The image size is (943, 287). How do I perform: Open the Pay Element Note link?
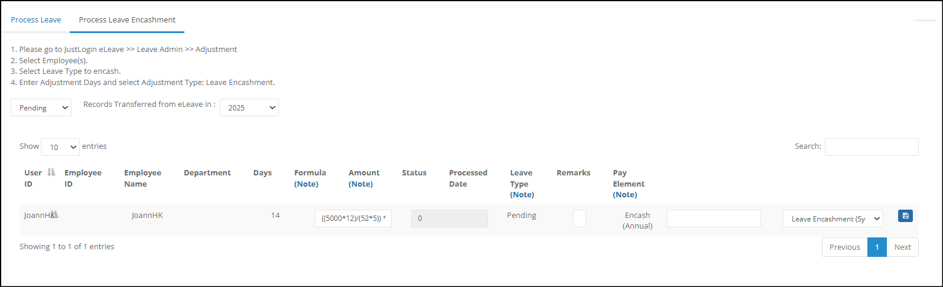(625, 194)
